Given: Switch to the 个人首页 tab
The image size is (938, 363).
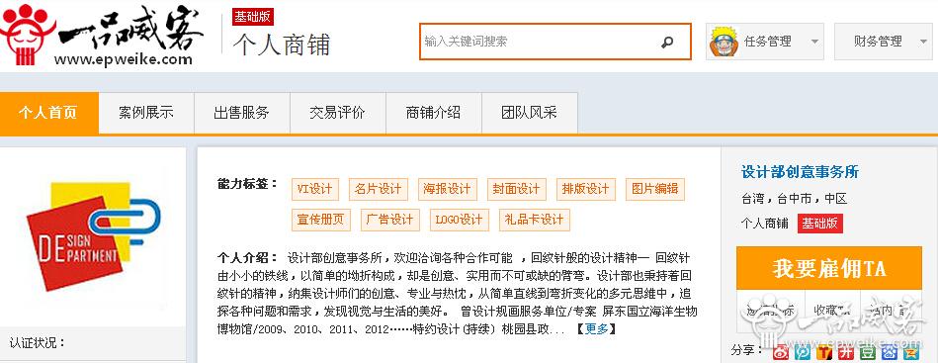Looking at the screenshot, I should (x=48, y=113).
